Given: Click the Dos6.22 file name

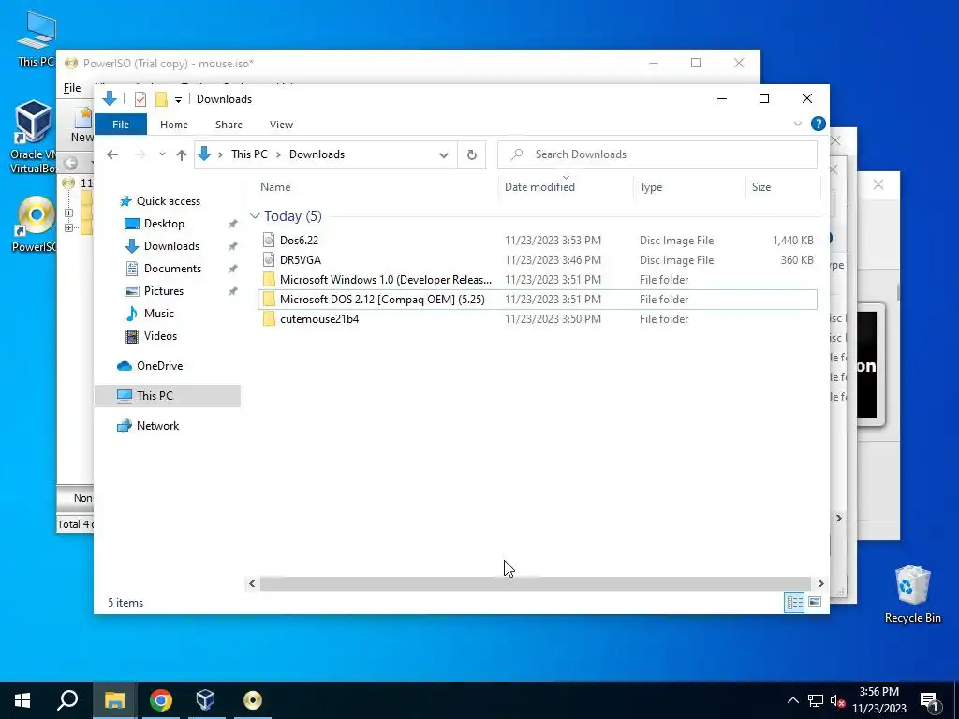Looking at the screenshot, I should pyautogui.click(x=299, y=241).
